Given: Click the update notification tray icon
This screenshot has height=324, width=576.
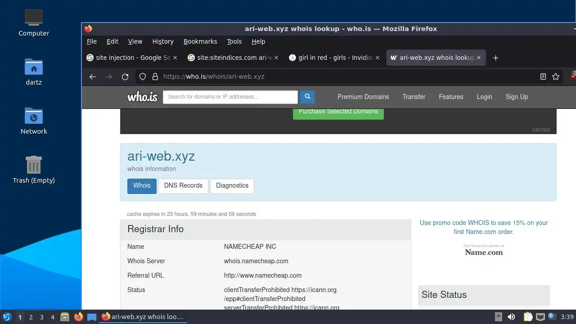Looking at the screenshot, I should pyautogui.click(x=551, y=317).
